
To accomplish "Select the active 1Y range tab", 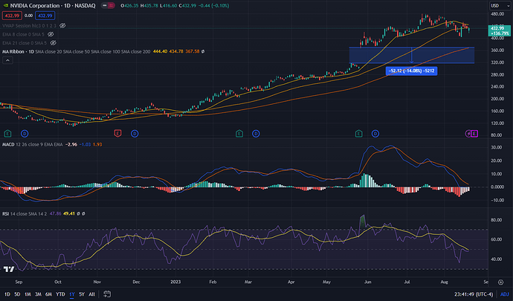I will pos(72,294).
